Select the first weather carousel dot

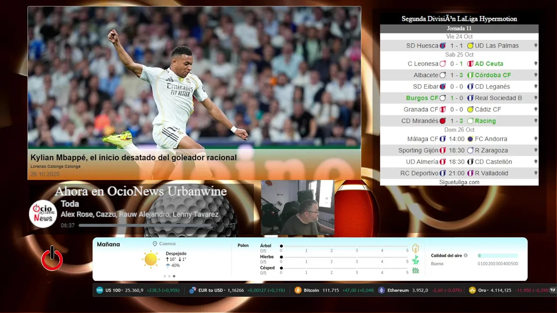coord(164,276)
